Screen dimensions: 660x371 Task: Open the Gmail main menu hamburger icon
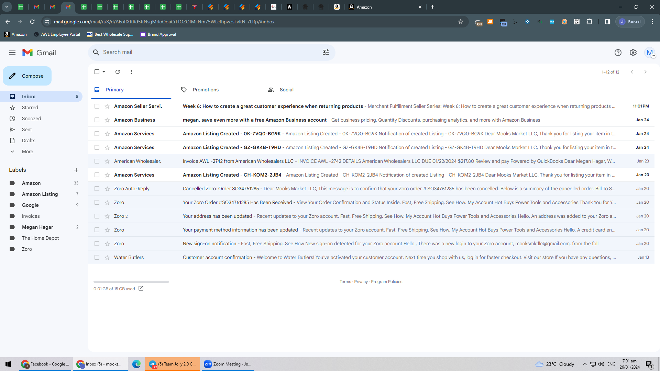click(x=12, y=53)
